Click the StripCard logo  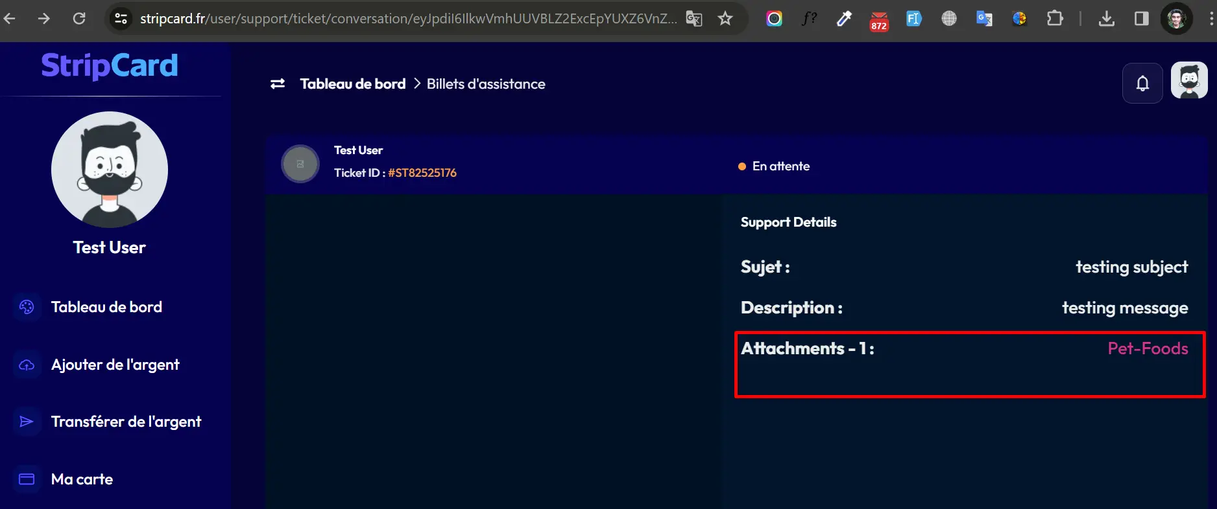coord(110,65)
